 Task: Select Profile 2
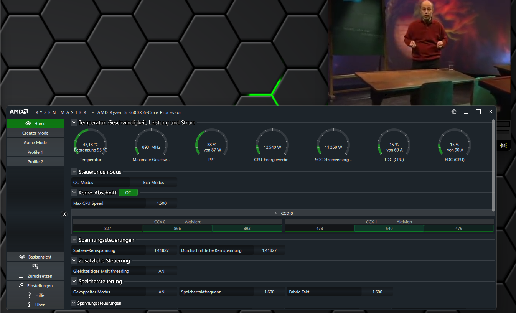pos(35,161)
